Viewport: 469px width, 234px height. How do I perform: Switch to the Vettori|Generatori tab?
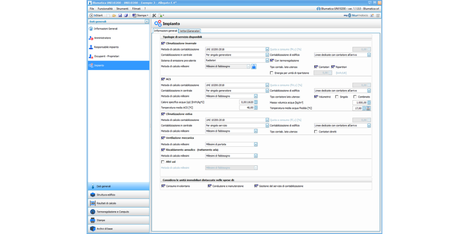click(x=190, y=31)
